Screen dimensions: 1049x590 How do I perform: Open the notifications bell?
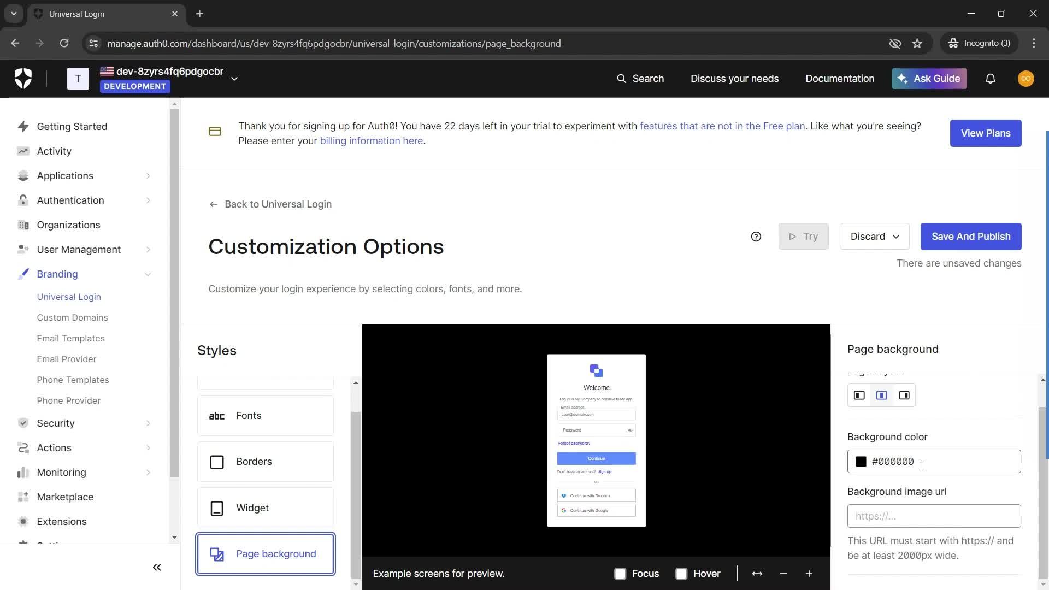click(x=990, y=79)
